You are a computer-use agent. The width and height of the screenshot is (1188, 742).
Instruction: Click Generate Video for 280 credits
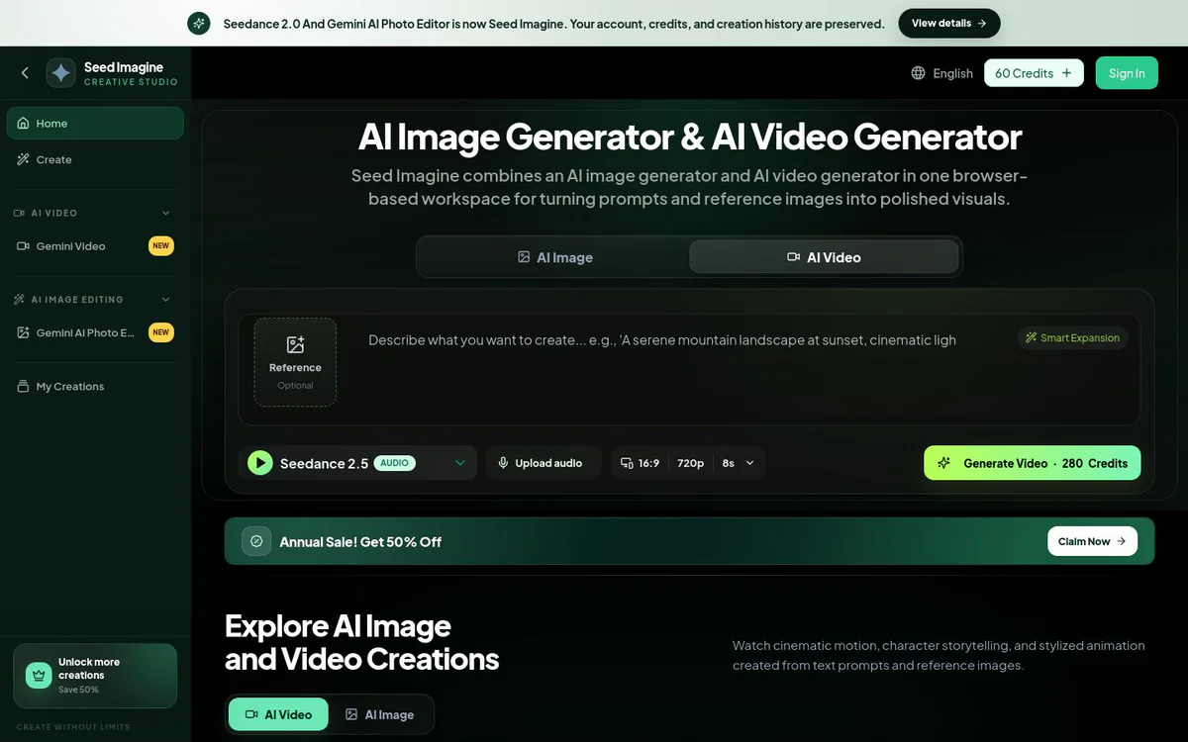(1033, 463)
